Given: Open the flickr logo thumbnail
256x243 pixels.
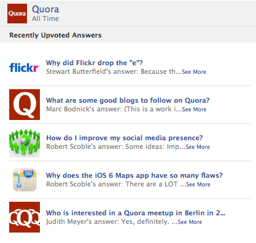Looking at the screenshot, I should click(25, 68).
